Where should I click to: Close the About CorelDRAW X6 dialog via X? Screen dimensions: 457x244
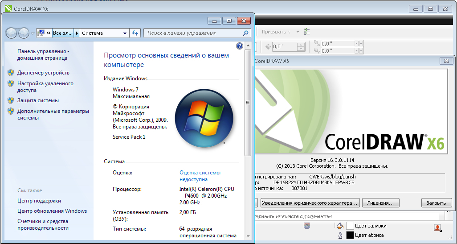tap(446, 61)
